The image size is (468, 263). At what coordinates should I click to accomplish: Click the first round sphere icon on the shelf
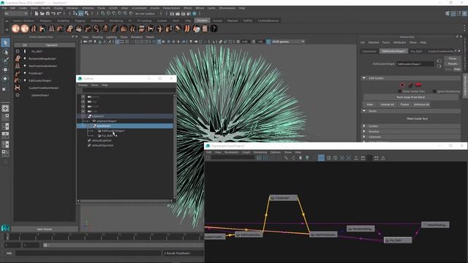15,28
